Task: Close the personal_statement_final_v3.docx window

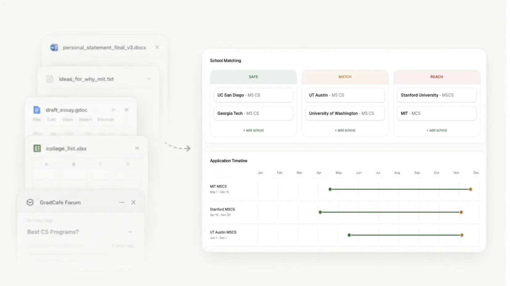Action: point(157,47)
